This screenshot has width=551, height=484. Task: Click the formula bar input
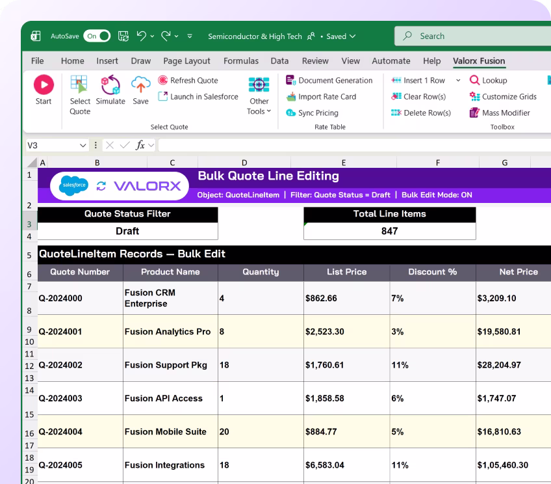355,145
